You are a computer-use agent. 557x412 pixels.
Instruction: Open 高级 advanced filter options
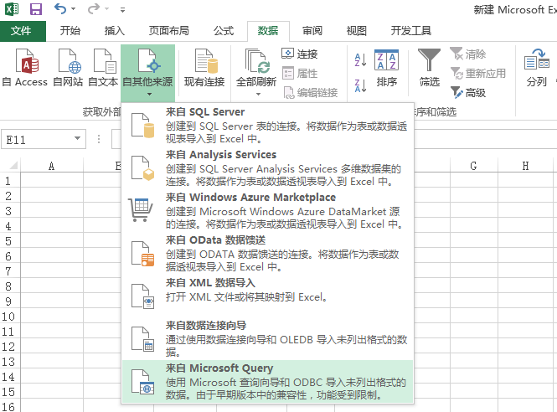click(467, 92)
